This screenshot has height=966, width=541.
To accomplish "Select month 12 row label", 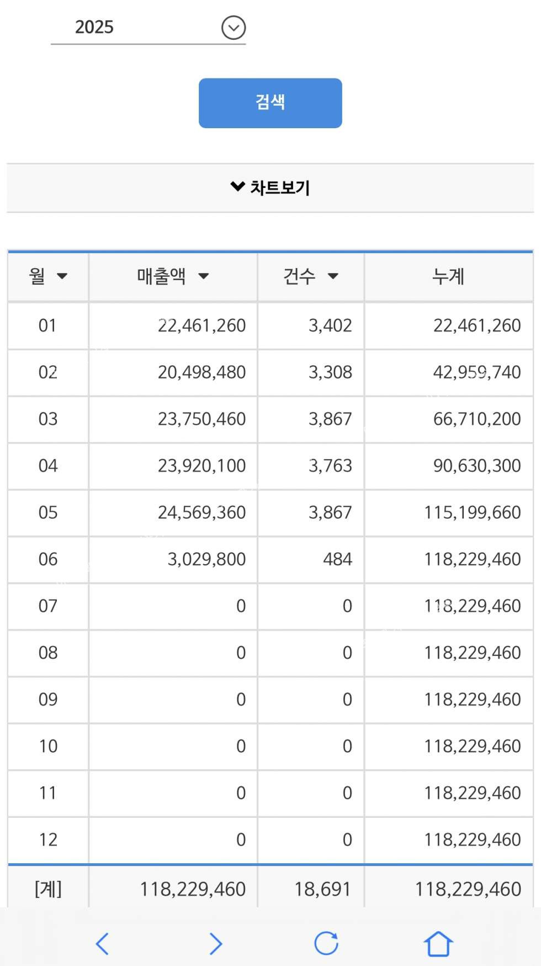I will [x=48, y=839].
